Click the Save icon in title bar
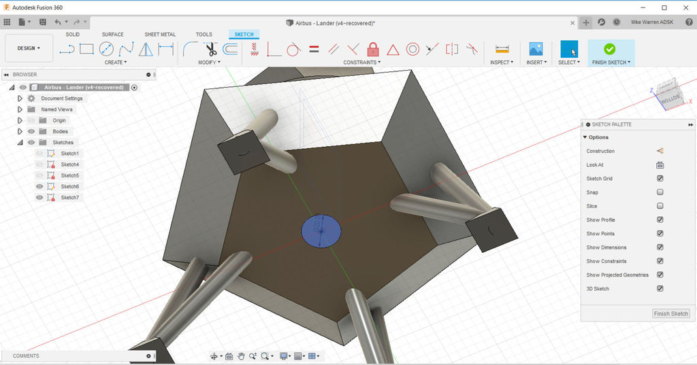This screenshot has width=697, height=365. (x=43, y=22)
